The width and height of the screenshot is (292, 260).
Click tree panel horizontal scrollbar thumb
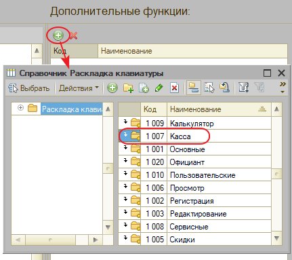point(50,240)
